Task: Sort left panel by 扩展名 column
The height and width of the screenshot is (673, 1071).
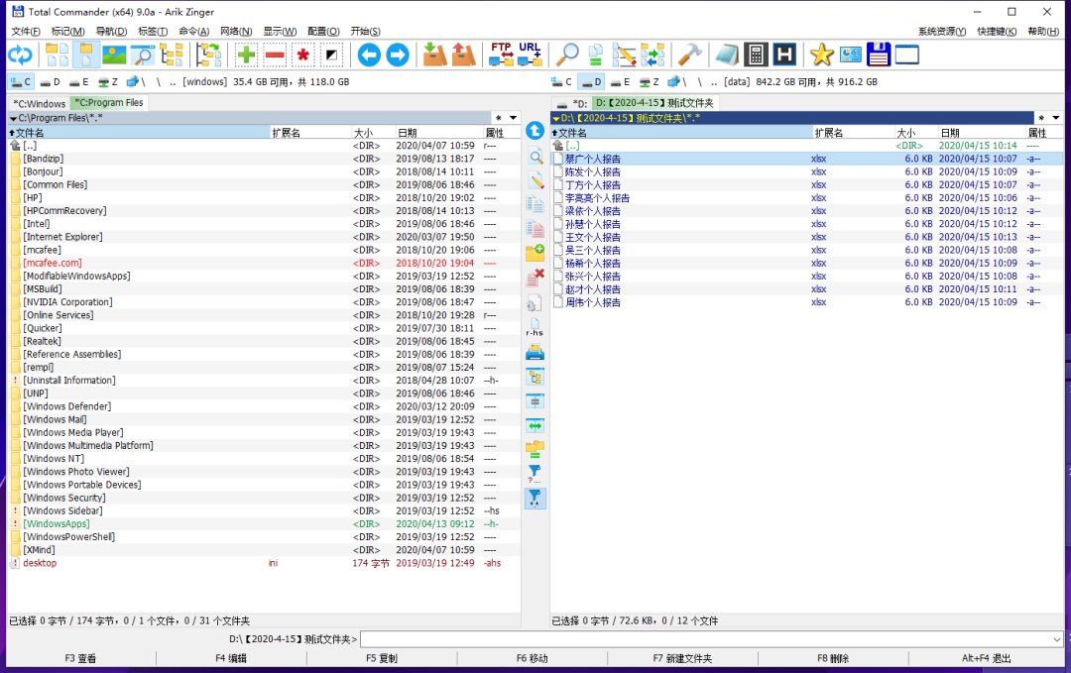Action: pyautogui.click(x=310, y=133)
